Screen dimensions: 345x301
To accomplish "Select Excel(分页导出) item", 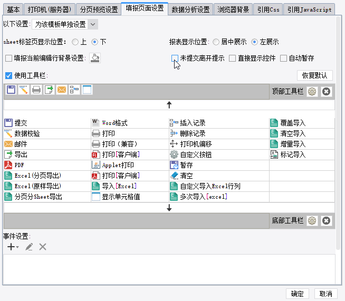I will (47, 176).
